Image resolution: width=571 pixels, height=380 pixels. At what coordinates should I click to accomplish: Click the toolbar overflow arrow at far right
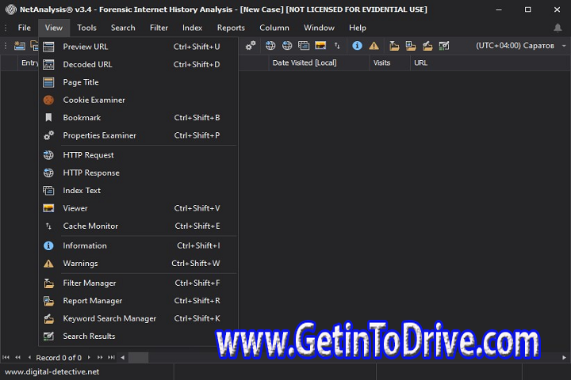(564, 46)
